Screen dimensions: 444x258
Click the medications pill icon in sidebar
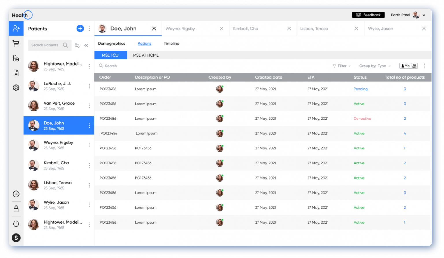16,58
